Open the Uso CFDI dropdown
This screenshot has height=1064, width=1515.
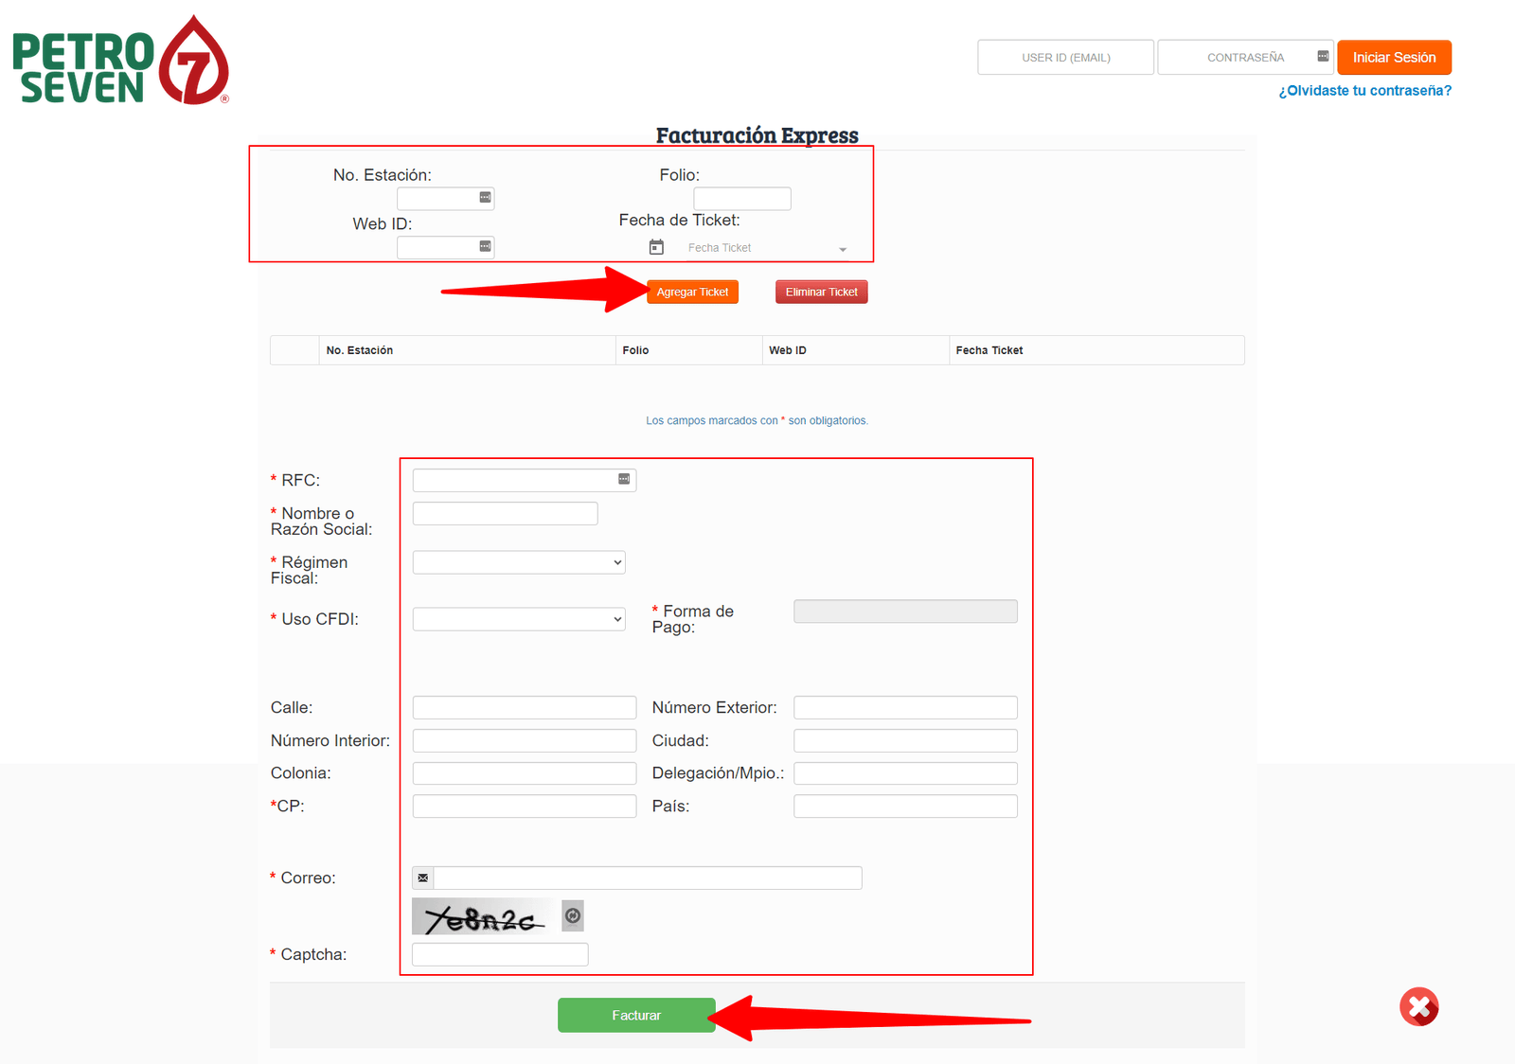point(519,619)
